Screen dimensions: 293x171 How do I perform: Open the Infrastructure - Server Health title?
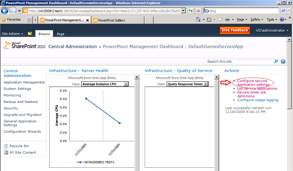point(79,71)
